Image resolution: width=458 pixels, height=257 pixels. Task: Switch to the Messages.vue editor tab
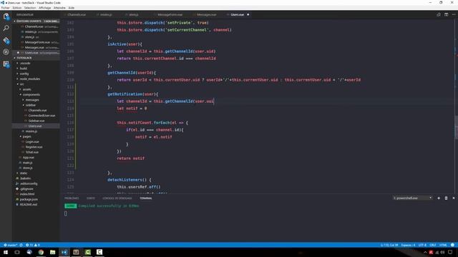point(206,14)
